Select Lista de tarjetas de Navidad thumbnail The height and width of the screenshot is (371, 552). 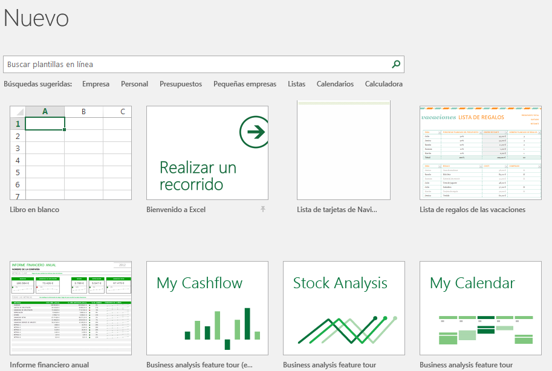click(343, 151)
